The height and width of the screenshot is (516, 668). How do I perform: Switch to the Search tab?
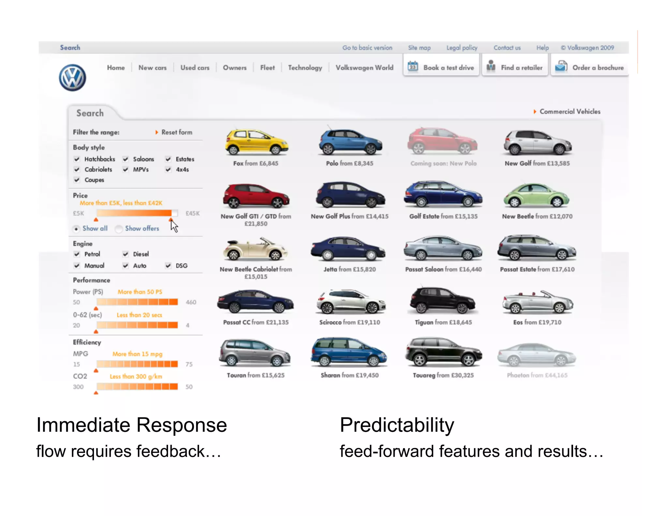pos(90,113)
